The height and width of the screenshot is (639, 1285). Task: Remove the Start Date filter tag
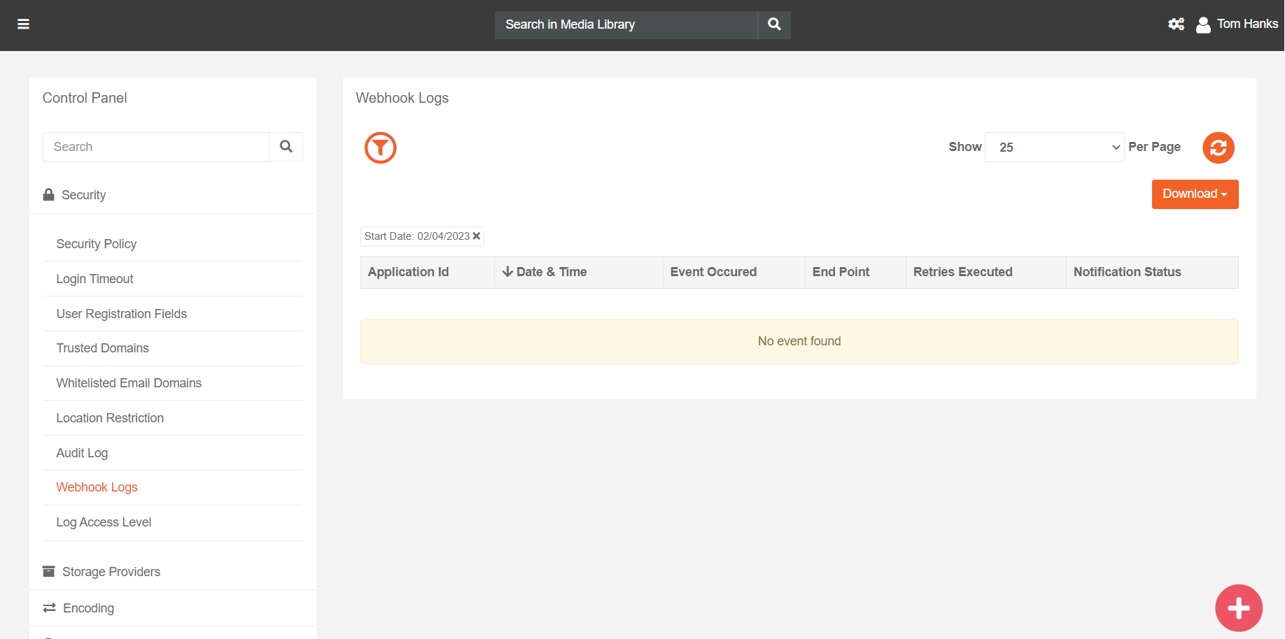click(477, 236)
